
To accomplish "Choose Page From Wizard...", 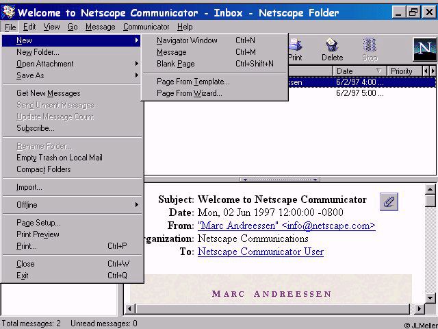I will click(214, 93).
